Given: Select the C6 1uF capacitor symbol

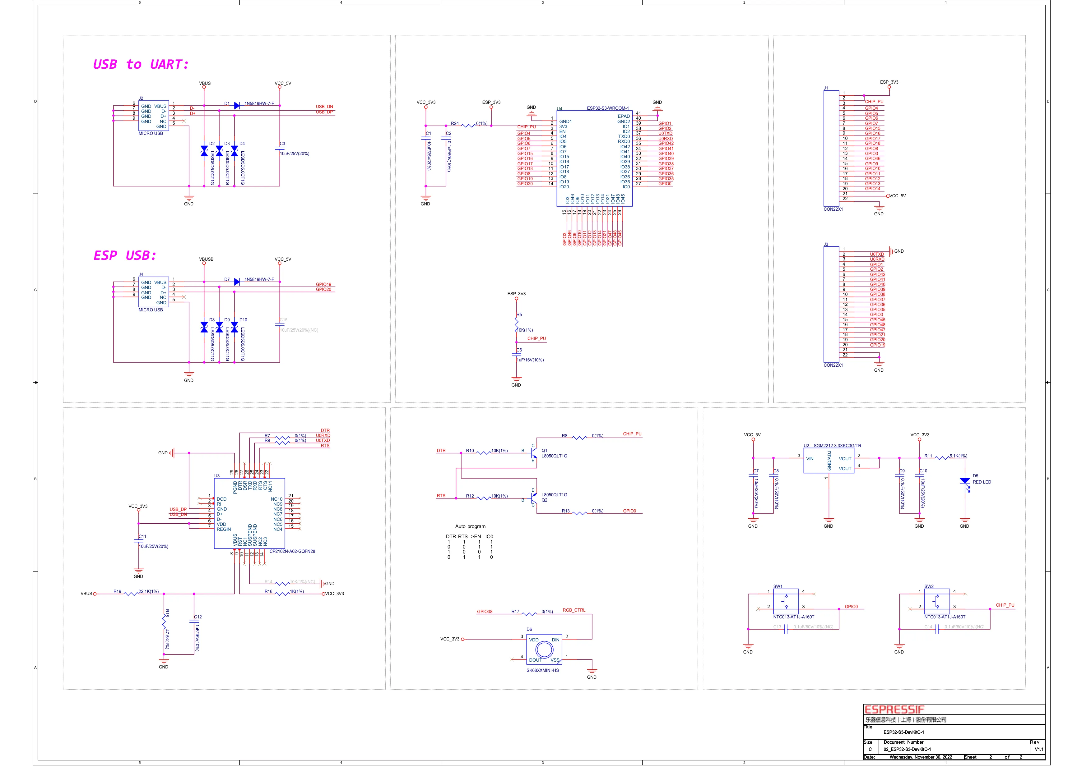Looking at the screenshot, I should point(517,354).
